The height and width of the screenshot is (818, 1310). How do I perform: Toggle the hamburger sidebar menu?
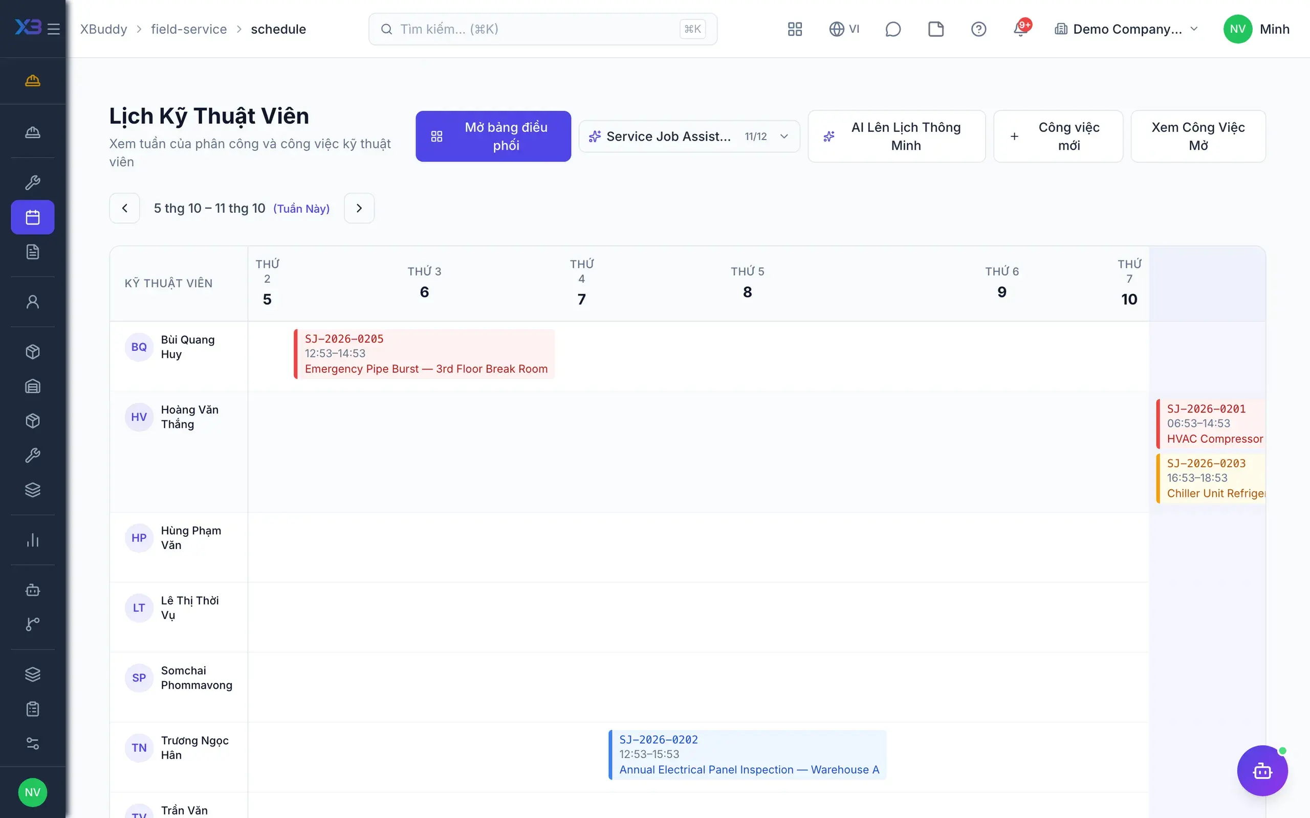[54, 29]
